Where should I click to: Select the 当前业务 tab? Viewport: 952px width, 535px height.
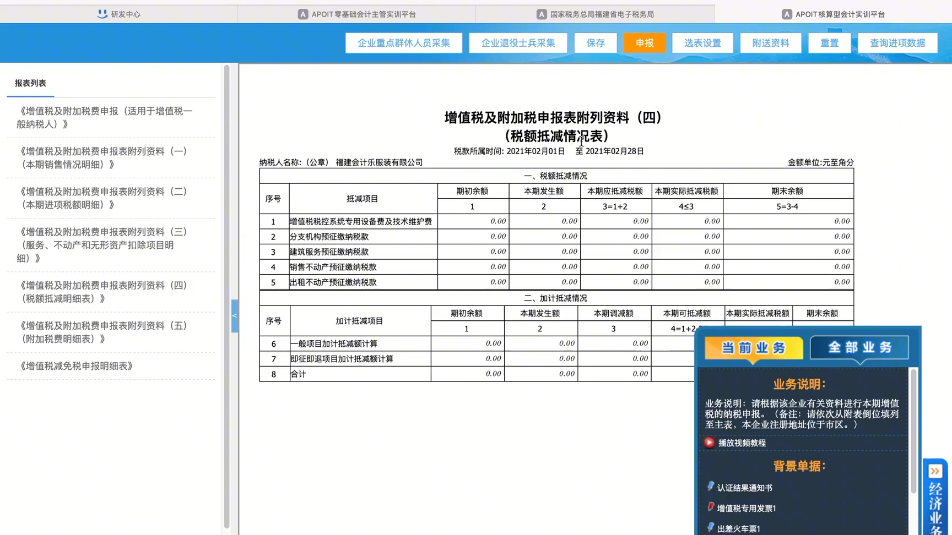[753, 347]
